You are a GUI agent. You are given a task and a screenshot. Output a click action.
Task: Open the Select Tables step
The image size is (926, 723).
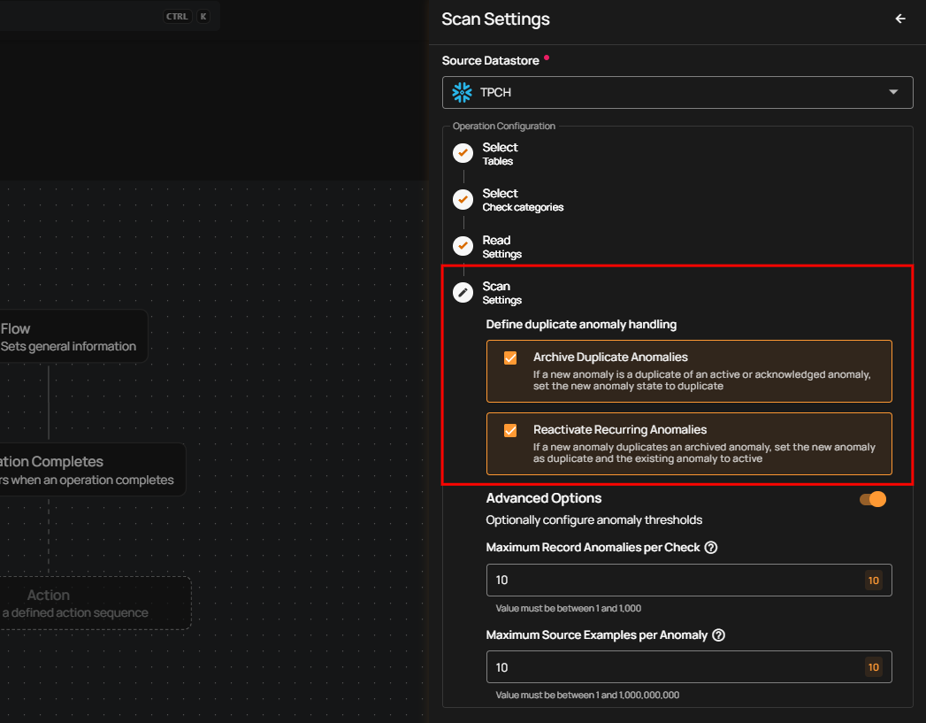pos(500,153)
